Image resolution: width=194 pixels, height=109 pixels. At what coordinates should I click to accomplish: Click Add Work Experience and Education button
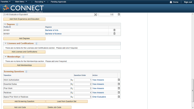[24, 19]
